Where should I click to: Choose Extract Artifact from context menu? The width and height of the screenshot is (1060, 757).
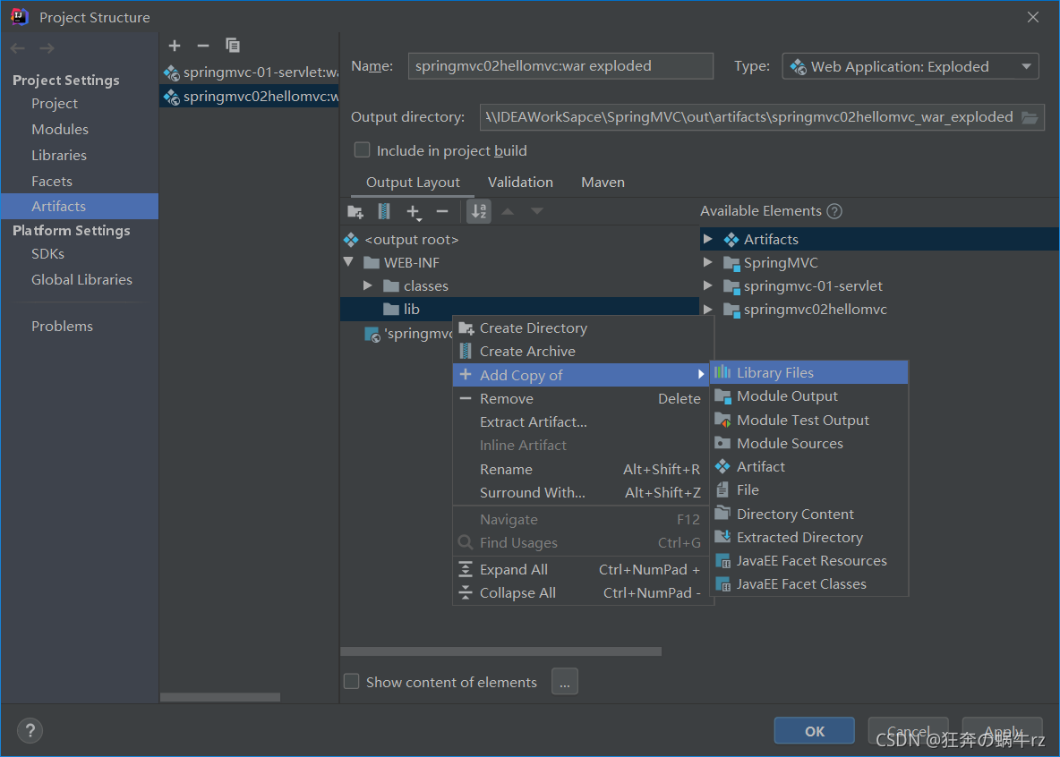(x=583, y=421)
